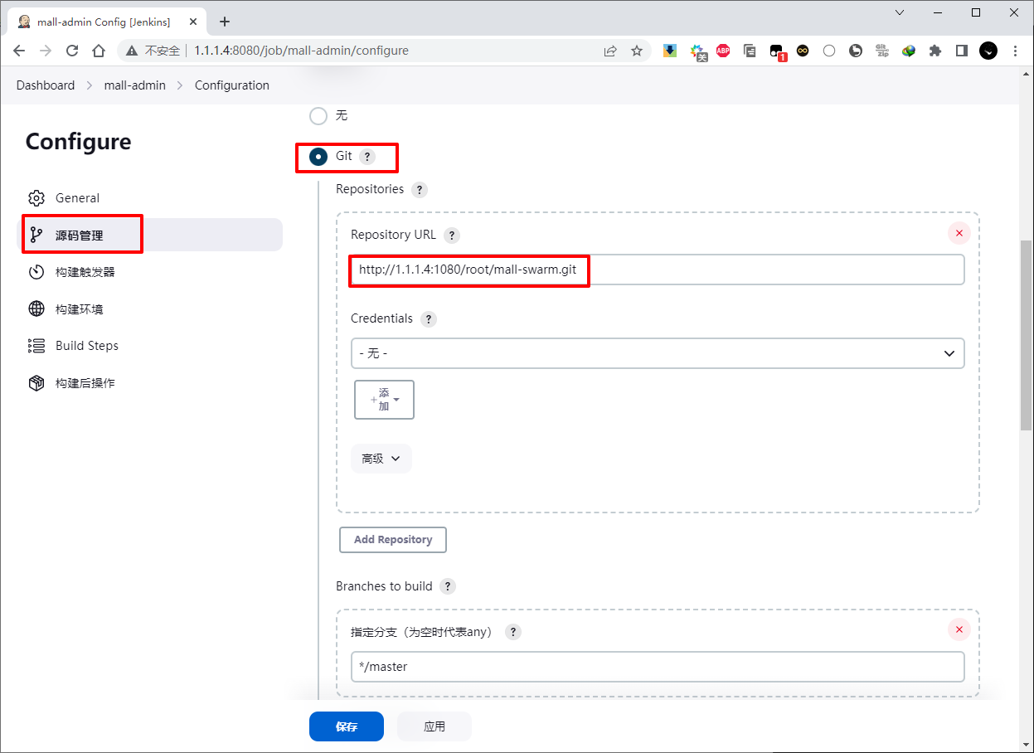Click help icon beside Git option

pos(367,157)
